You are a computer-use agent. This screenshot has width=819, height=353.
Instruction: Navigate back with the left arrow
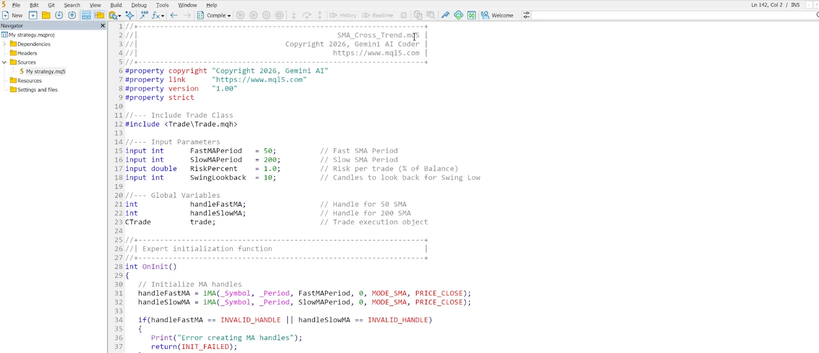click(174, 15)
